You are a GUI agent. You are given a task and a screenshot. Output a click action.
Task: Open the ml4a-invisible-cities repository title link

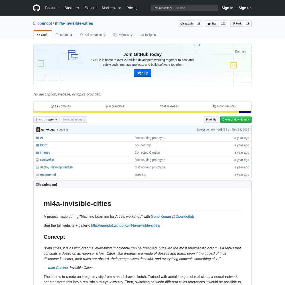(x=74, y=23)
